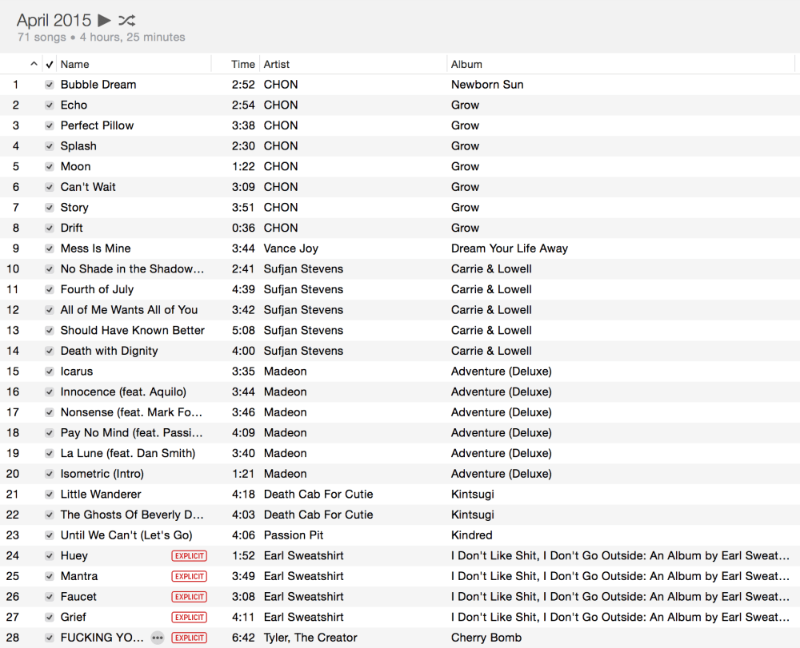Sort the list by Artist header
This screenshot has height=648, width=800.
pos(277,65)
